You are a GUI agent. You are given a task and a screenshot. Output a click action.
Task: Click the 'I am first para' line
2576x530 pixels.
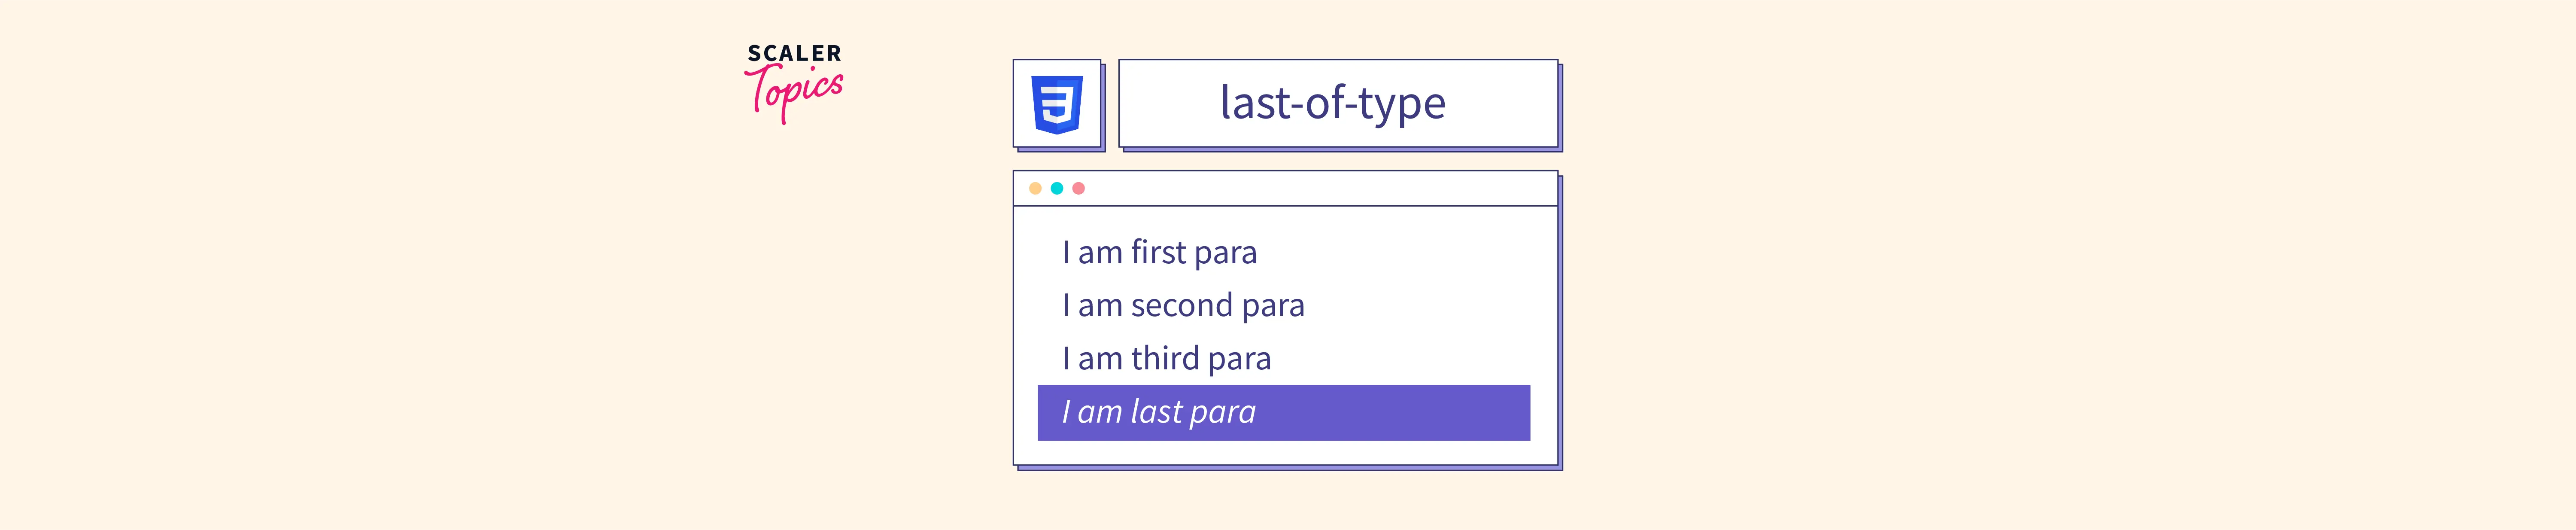(x=1159, y=252)
